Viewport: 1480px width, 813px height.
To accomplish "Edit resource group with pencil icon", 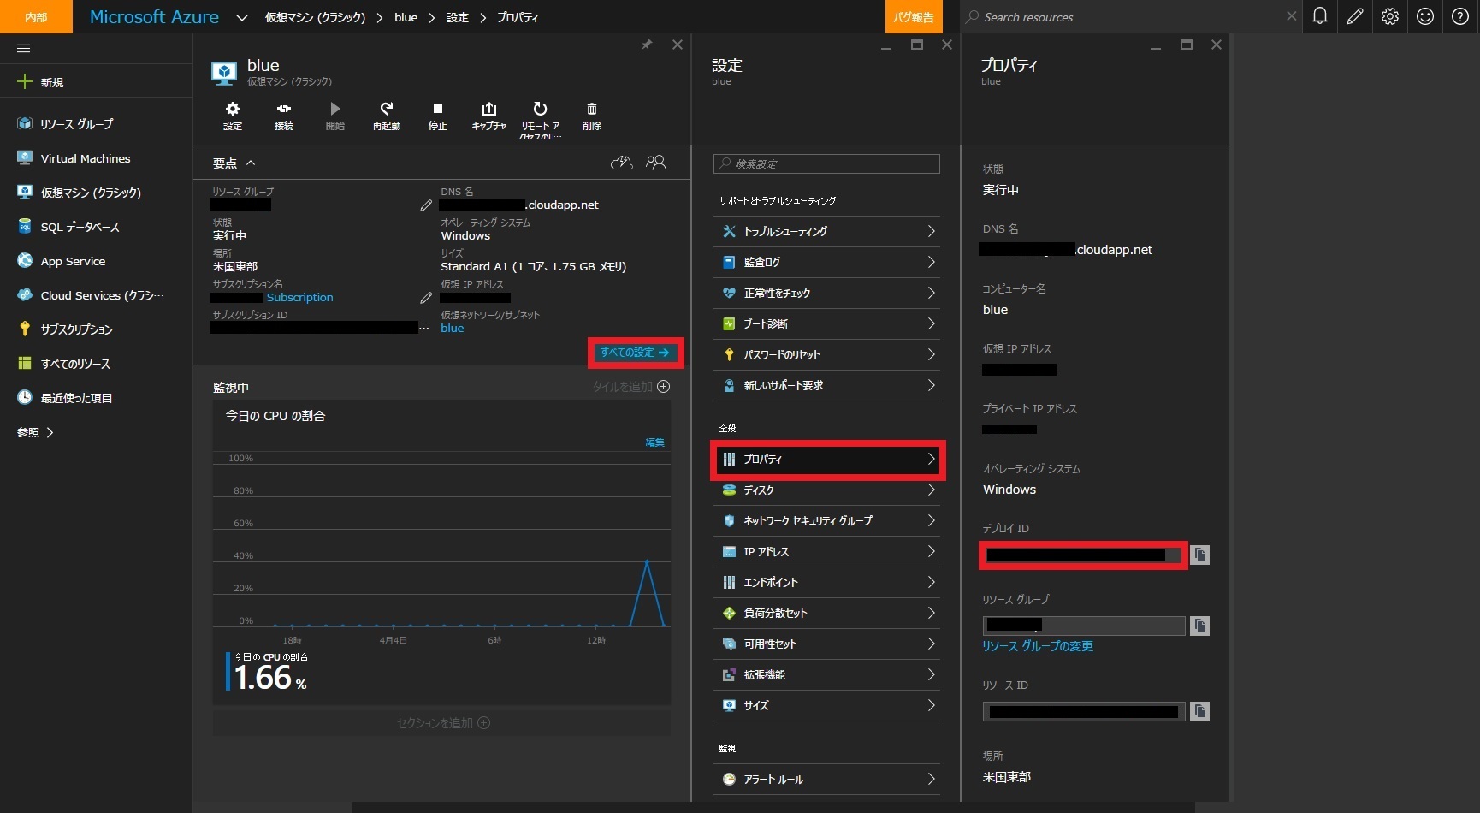I will (x=426, y=205).
